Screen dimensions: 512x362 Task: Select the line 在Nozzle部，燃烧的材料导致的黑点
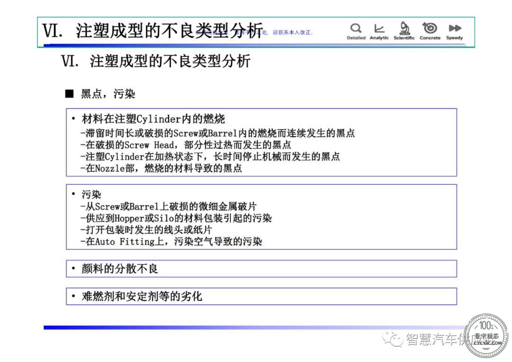click(x=161, y=168)
